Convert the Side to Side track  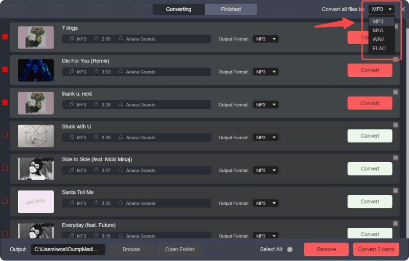coord(370,169)
